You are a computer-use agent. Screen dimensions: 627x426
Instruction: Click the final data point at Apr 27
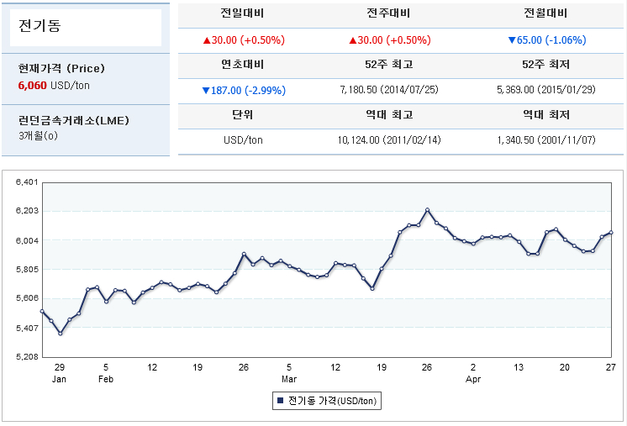611,233
